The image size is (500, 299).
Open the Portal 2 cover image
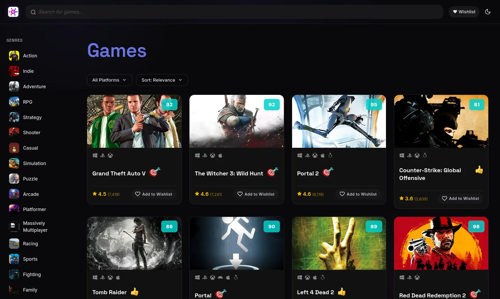click(x=339, y=121)
